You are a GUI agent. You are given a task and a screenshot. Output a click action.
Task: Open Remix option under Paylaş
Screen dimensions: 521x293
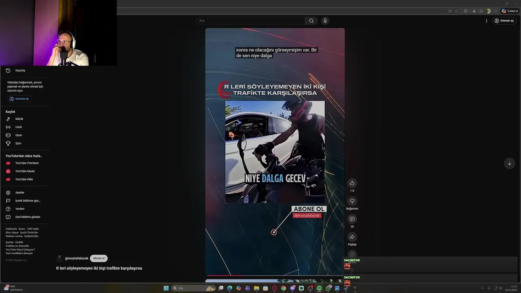coord(352,255)
